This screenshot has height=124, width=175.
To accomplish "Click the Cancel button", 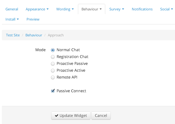I will pyautogui.click(x=101, y=116).
